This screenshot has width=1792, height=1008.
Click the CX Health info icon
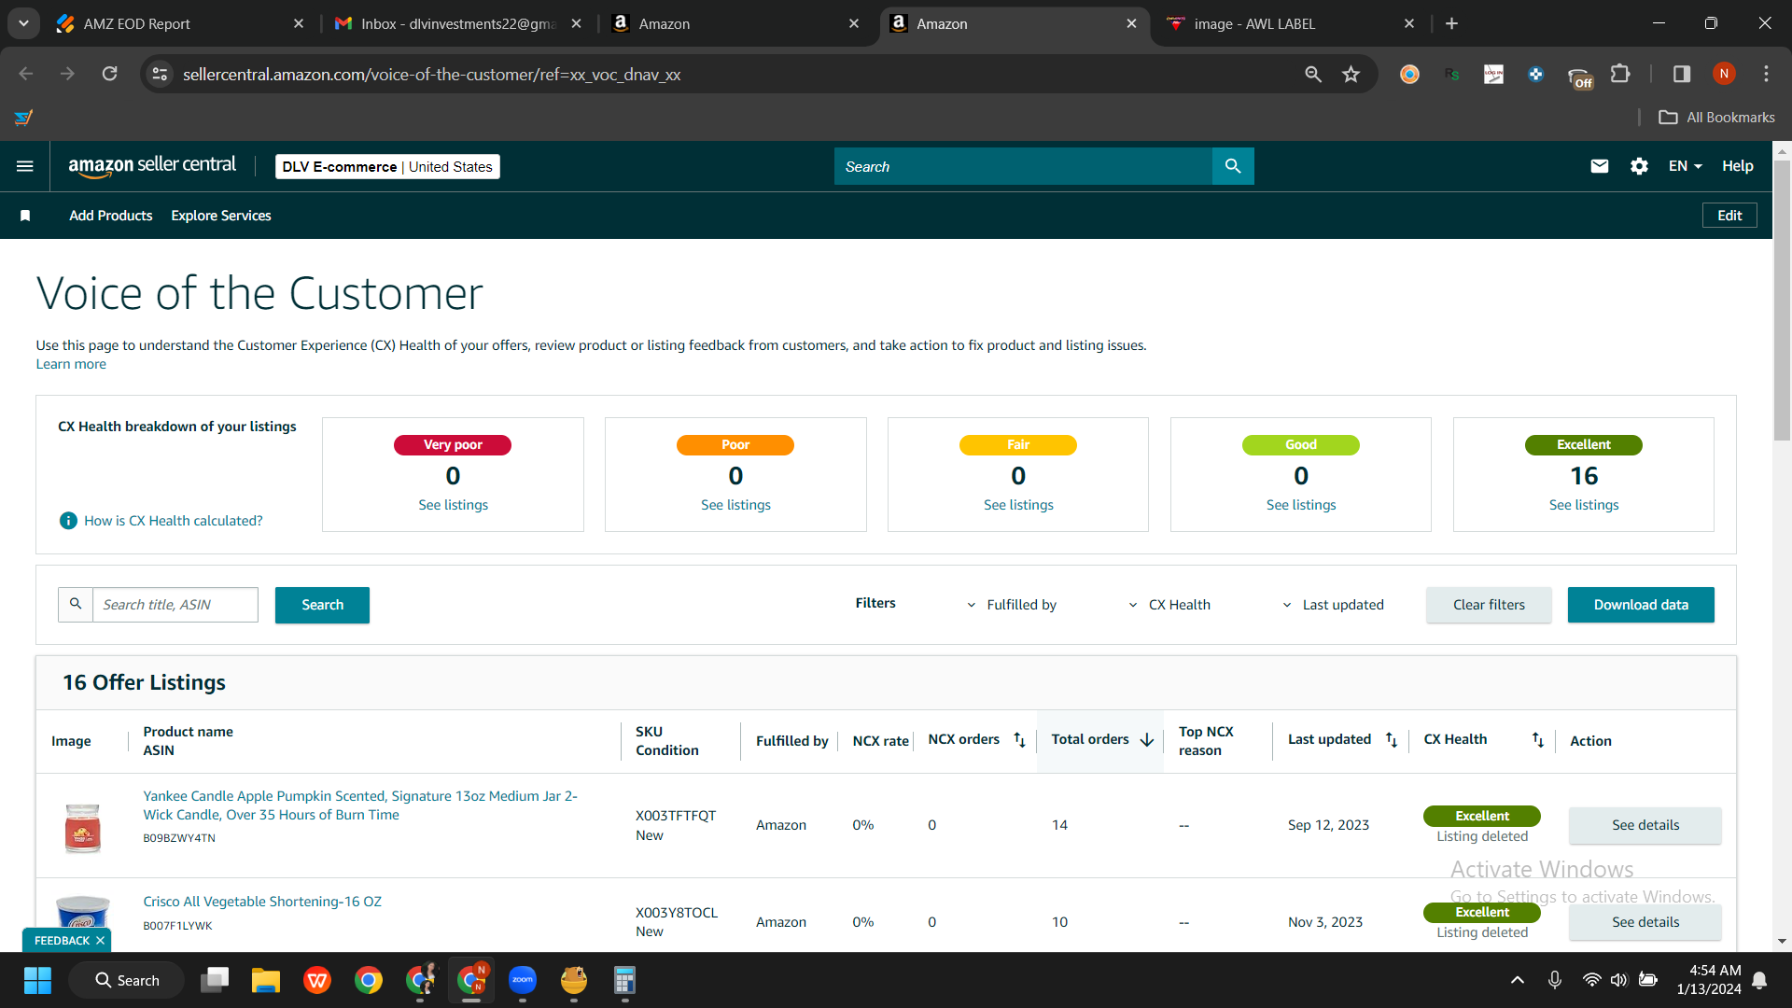(x=68, y=521)
